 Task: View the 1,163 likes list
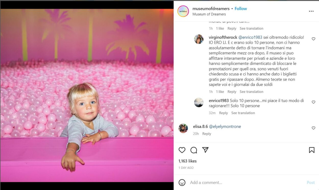187,161
